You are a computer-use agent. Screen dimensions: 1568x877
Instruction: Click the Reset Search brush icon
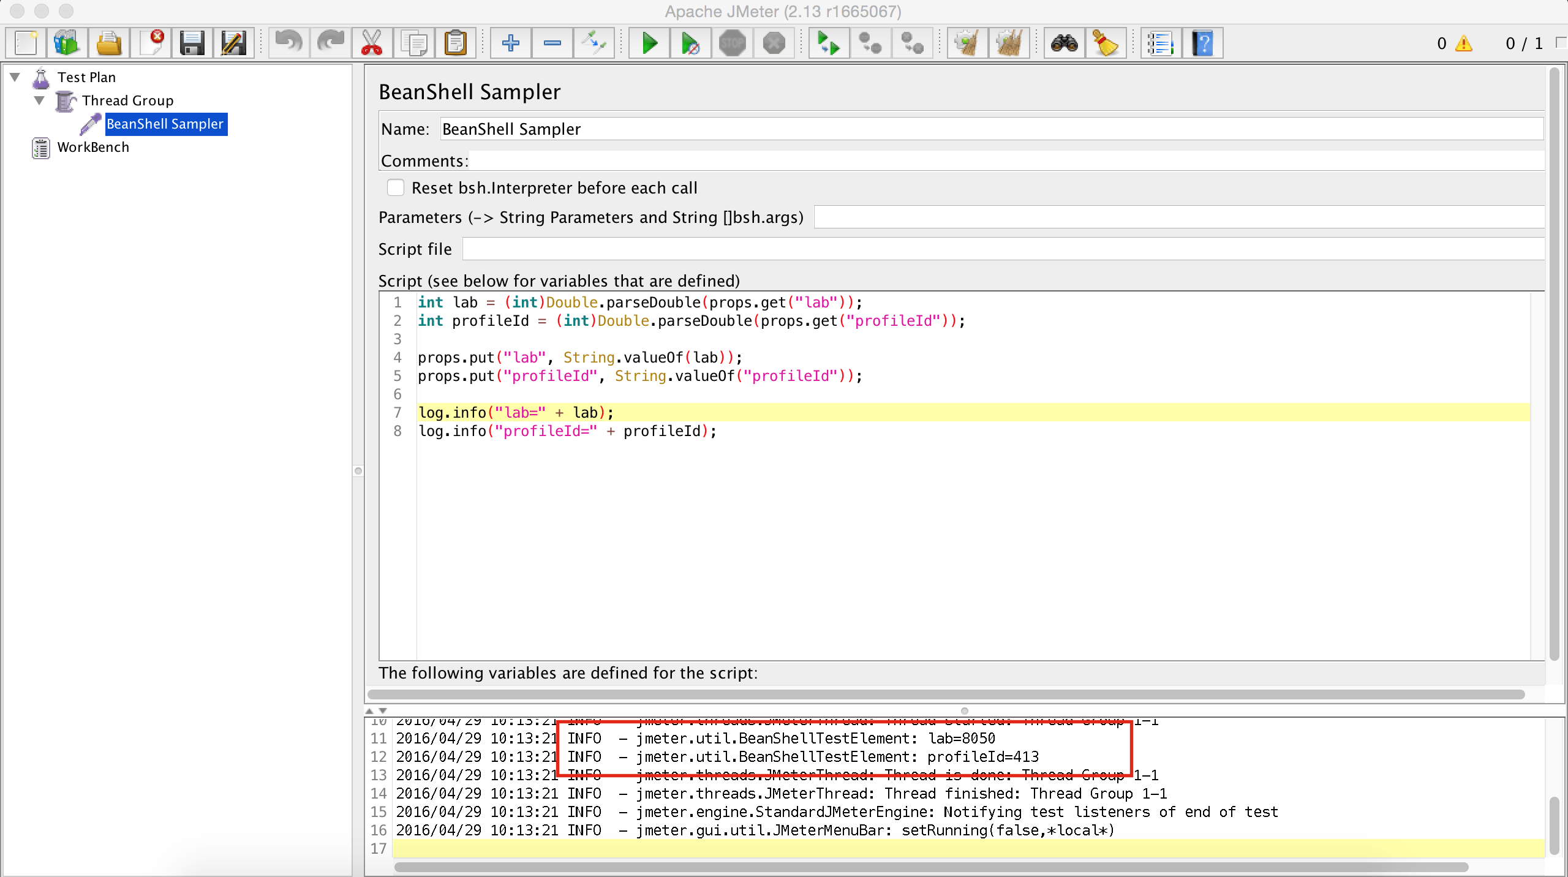[x=1106, y=43]
